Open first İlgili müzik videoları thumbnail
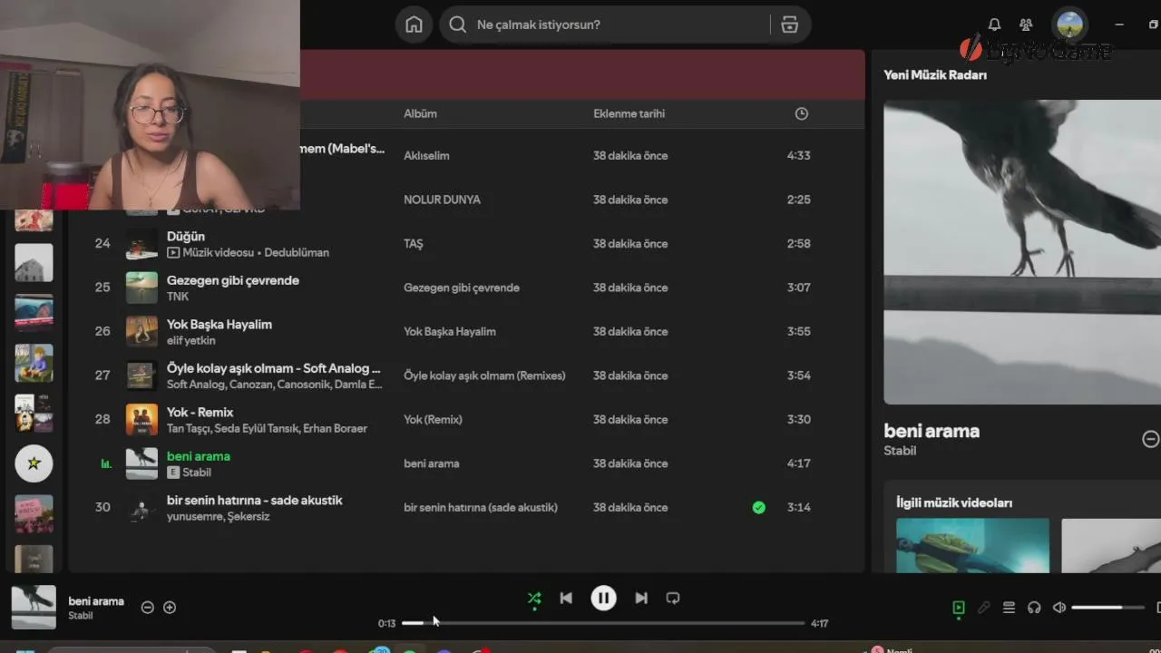This screenshot has width=1161, height=653. pyautogui.click(x=972, y=546)
